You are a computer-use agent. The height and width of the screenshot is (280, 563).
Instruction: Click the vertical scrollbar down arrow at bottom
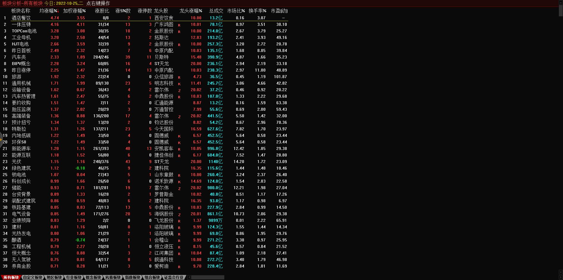[561, 272]
